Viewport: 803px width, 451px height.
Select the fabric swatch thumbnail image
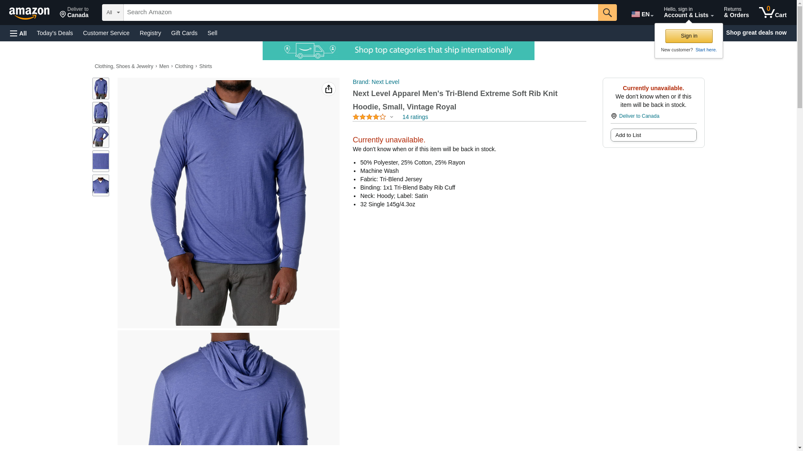click(x=101, y=161)
